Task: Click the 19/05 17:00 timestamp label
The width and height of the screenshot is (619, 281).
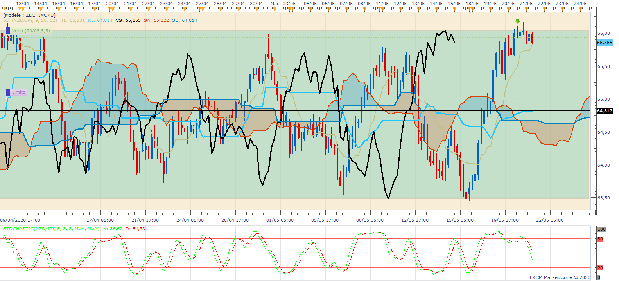Action: (505, 220)
